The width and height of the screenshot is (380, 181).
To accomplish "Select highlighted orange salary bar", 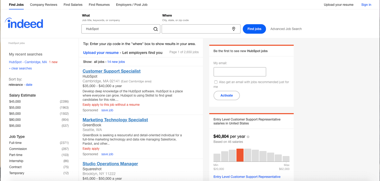I will [240, 155].
